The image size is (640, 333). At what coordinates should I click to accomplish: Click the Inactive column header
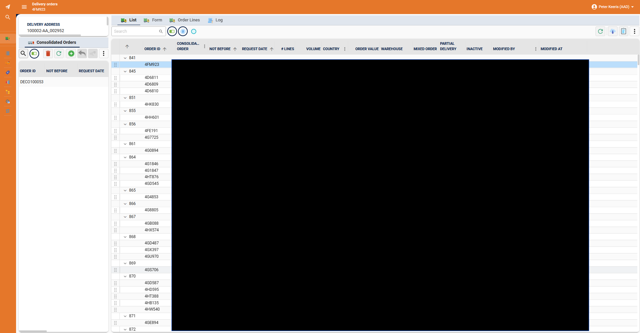(x=474, y=49)
